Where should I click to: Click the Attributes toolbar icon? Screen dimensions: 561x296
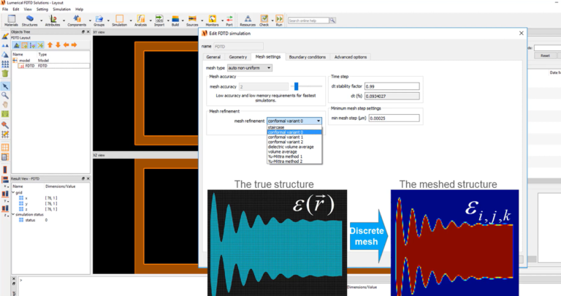pyautogui.click(x=53, y=20)
